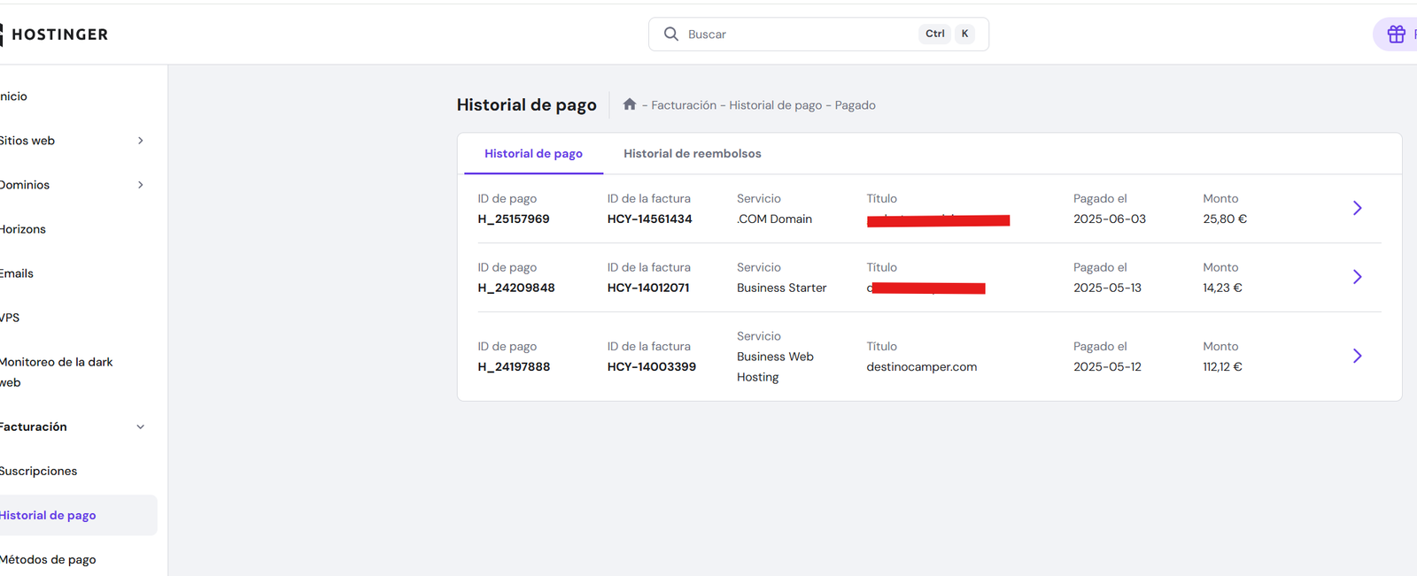
Task: Click the amount 112,12 €
Action: [1222, 366]
